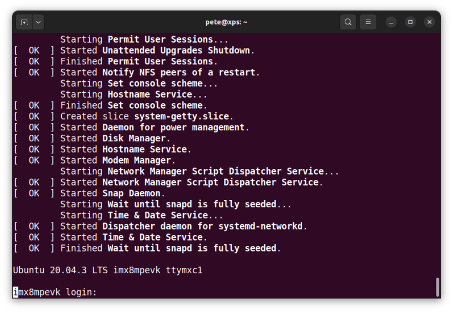Click the 'Started Snap Daemon' line

coord(113,193)
